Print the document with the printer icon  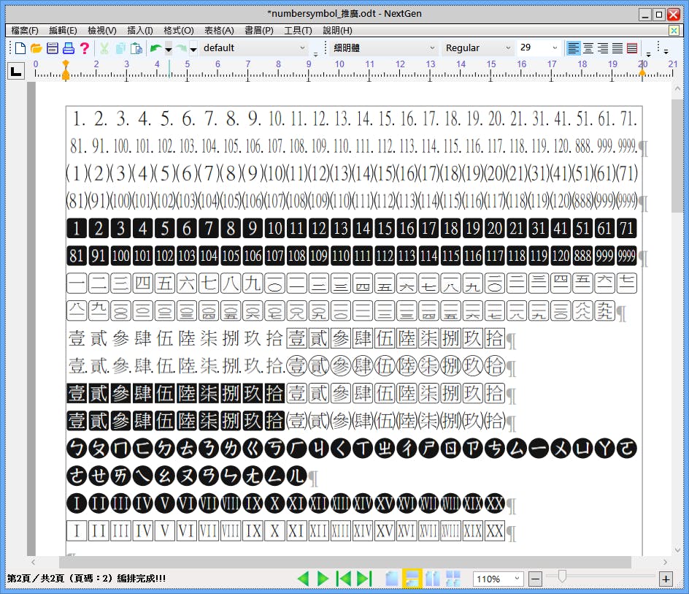[69, 49]
